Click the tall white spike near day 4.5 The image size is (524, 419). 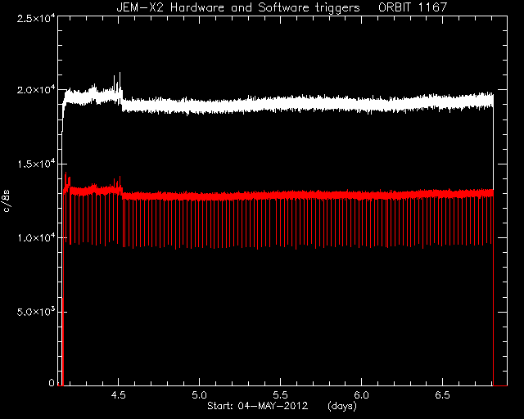[120, 82]
